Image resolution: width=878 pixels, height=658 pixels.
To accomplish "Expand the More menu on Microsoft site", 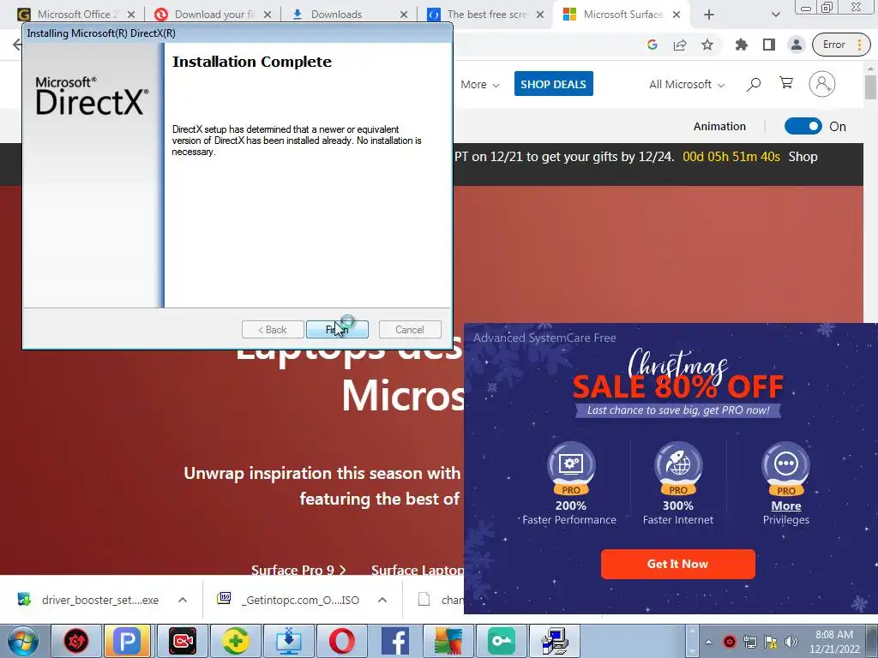I will (x=480, y=85).
